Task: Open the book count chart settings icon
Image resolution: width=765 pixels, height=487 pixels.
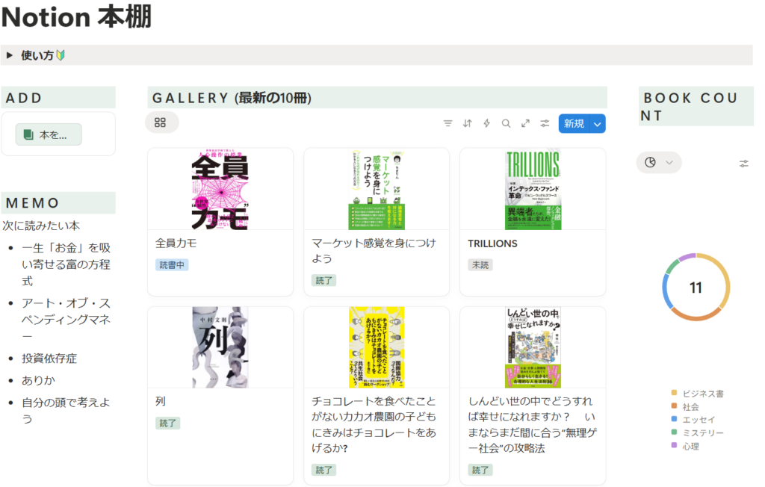Action: [743, 163]
